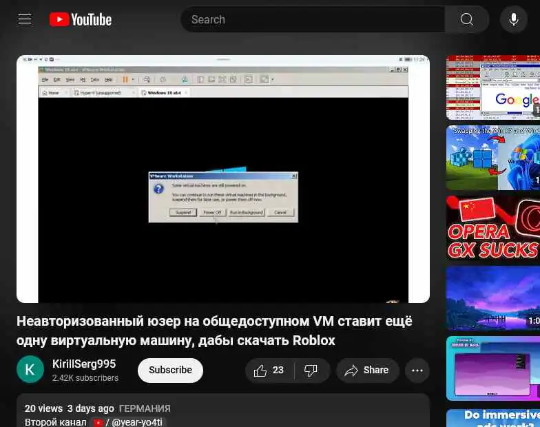Image resolution: width=540 pixels, height=427 pixels.
Task: Go to YouTube home via the logo
Action: [x=80, y=19]
